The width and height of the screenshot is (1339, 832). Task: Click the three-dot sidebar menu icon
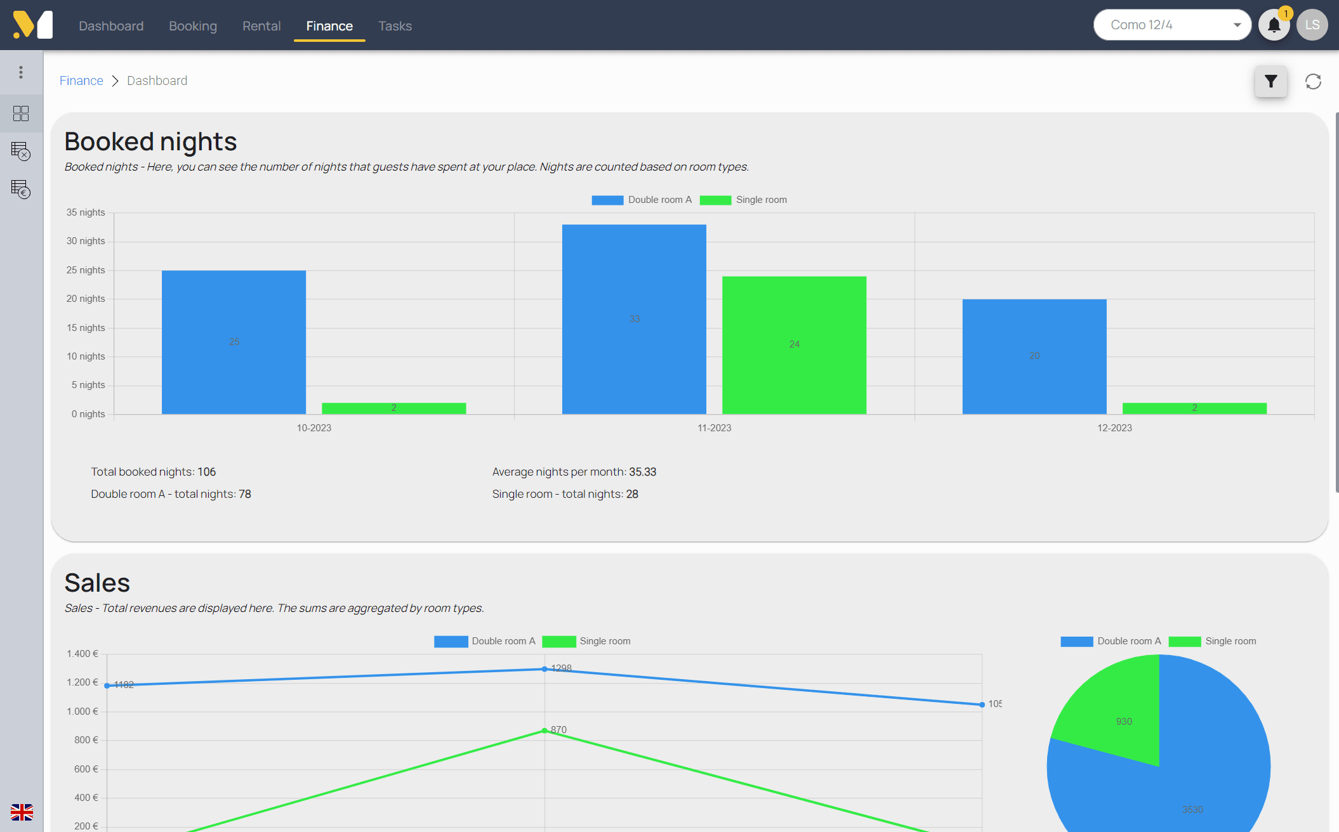pos(21,72)
